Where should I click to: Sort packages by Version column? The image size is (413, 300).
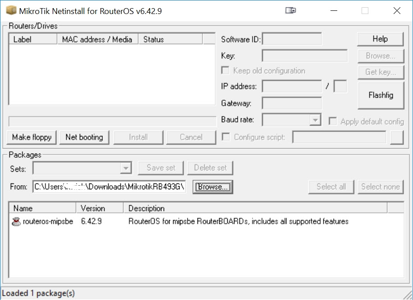pos(100,208)
